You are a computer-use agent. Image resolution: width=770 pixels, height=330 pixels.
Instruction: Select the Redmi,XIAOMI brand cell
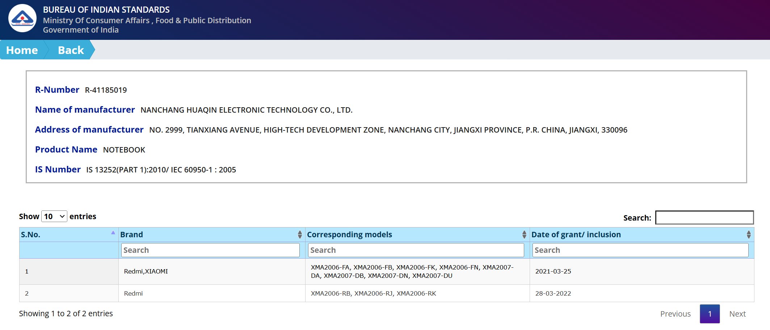coord(146,271)
